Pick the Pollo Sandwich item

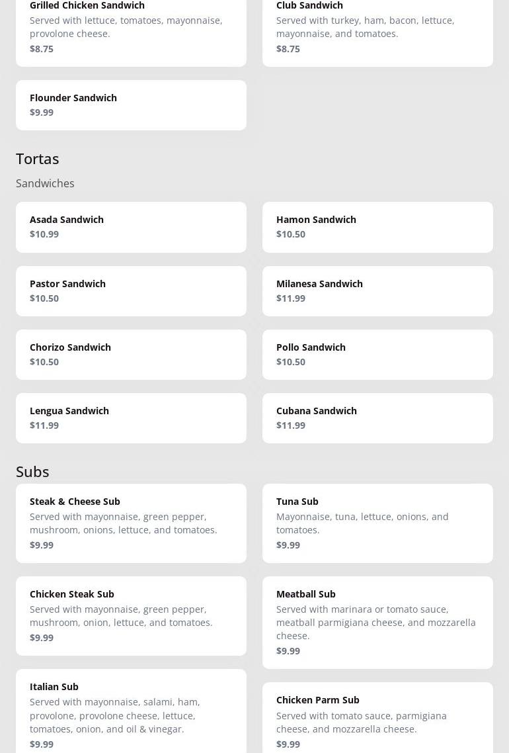[x=377, y=355]
